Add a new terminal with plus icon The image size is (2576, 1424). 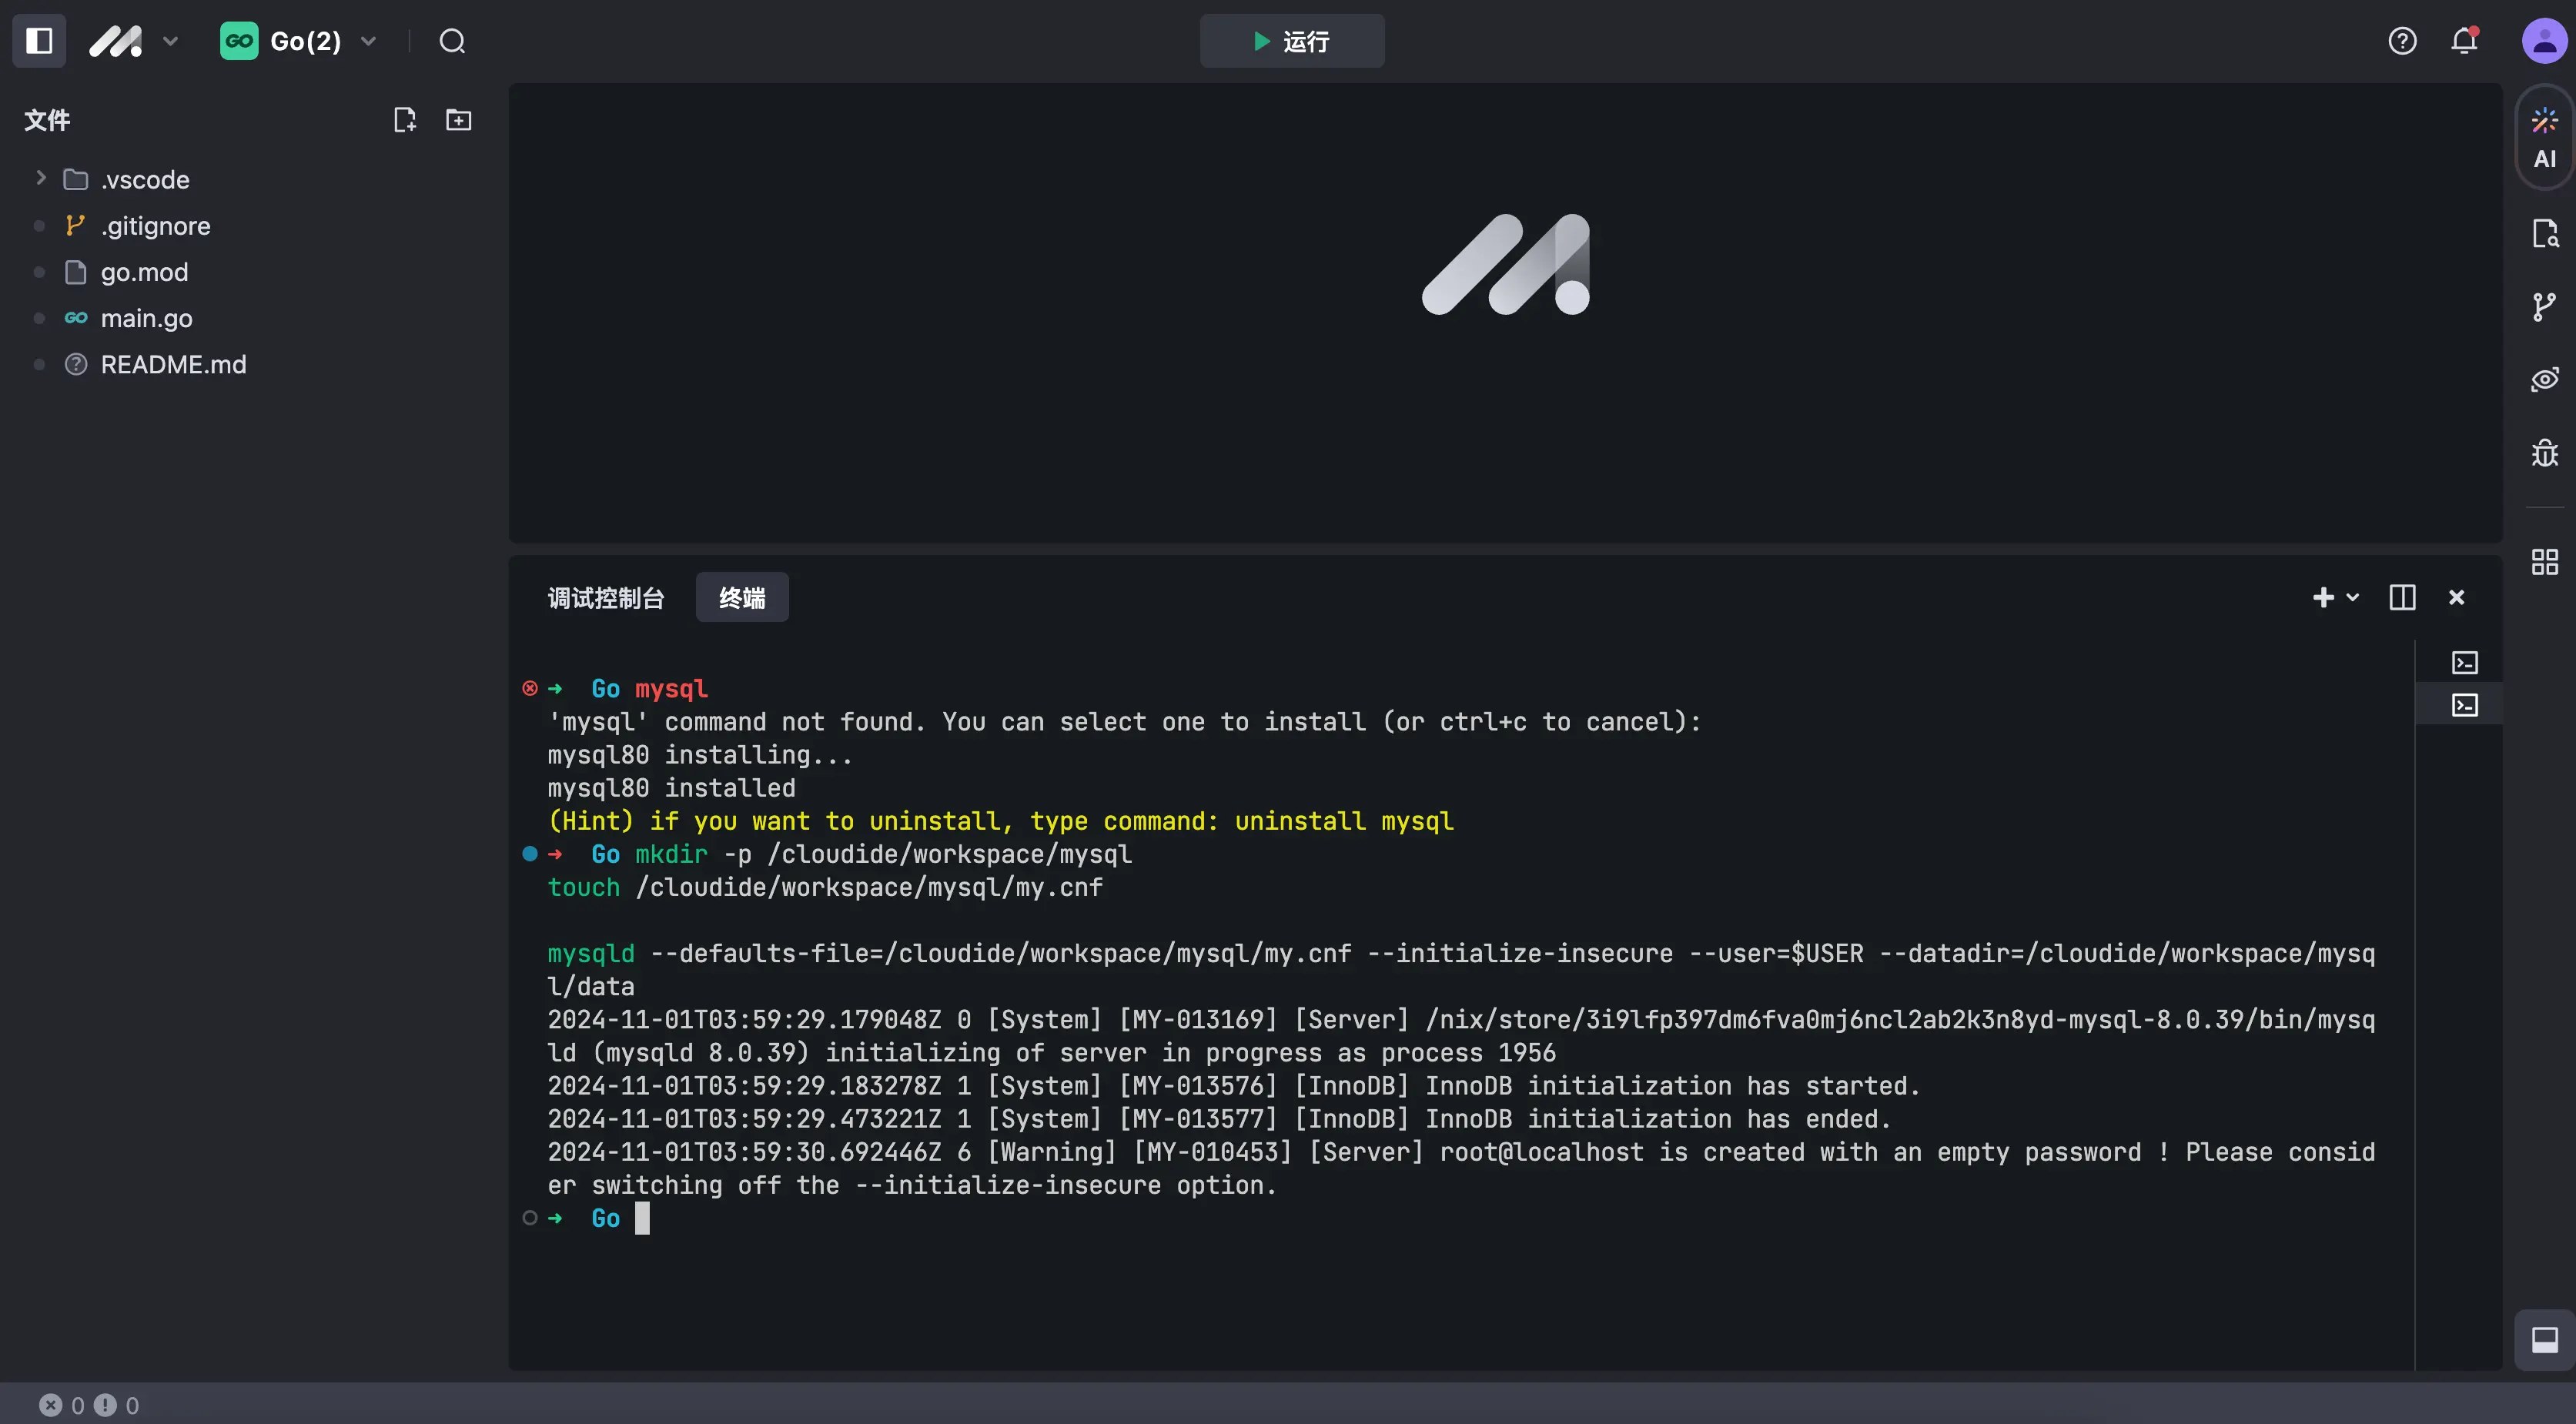(x=2323, y=597)
